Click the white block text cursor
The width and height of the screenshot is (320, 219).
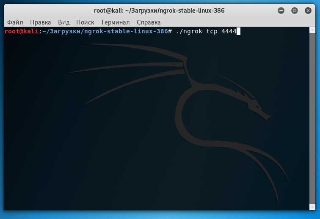(238, 31)
